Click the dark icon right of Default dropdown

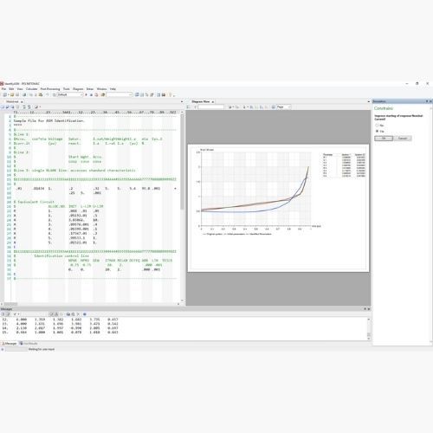[86, 94]
